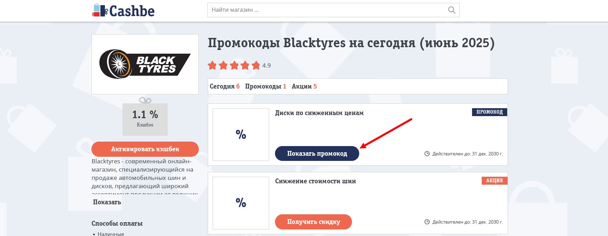Image resolution: width=608 pixels, height=236 pixels.
Task: Click the "ПРОМОКОД" badge label
Action: (490, 112)
